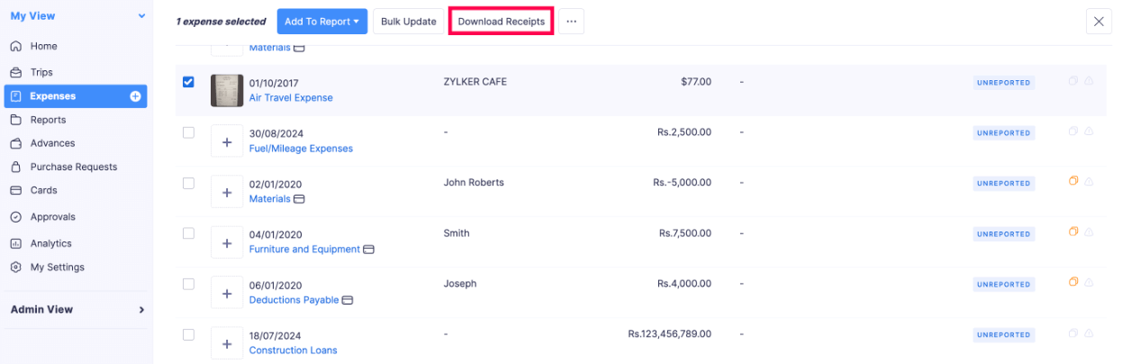Click the card icon beside Furniture and Equipment
This screenshot has width=1131, height=364.
coord(368,250)
